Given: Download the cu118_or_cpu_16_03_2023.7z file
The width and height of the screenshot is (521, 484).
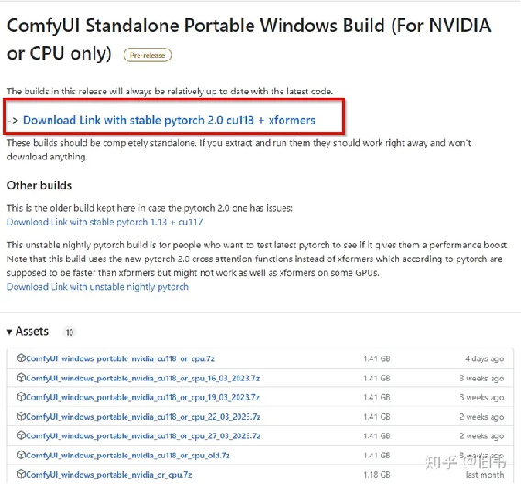Looking at the screenshot, I should (143, 378).
